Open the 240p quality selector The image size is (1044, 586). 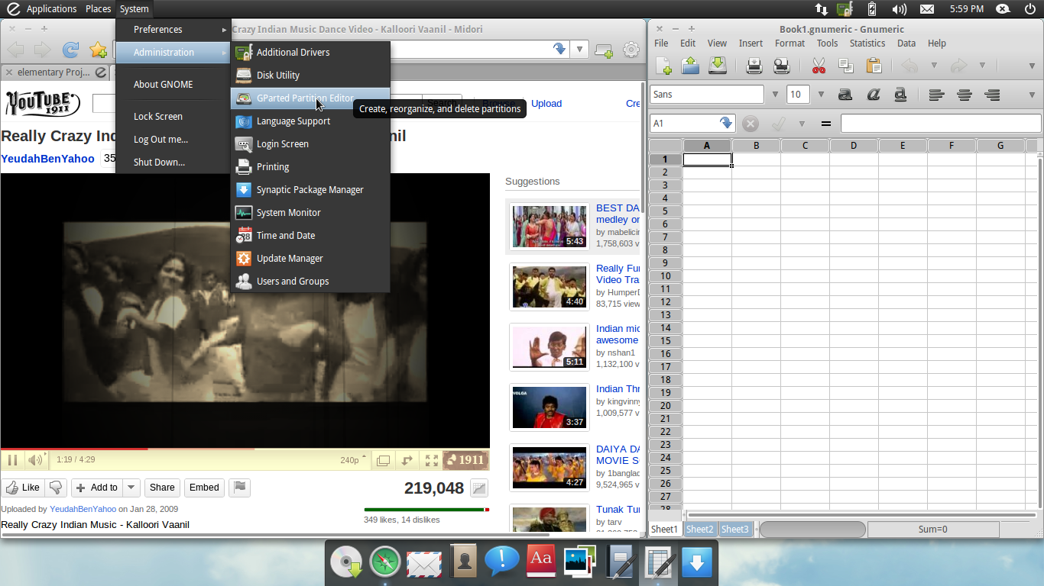click(x=353, y=460)
